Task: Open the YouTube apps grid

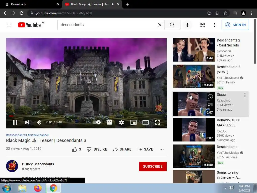Action: coord(203,25)
